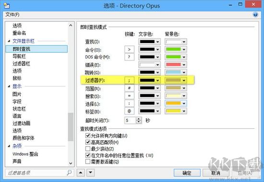Screen dimensions: 264x182
Task: Decrease 超时关闭 value with down spinner
Action: point(139,122)
